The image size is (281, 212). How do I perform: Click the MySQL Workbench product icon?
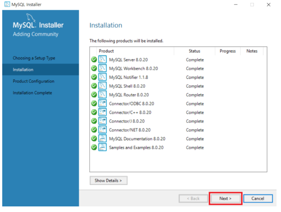coord(102,68)
